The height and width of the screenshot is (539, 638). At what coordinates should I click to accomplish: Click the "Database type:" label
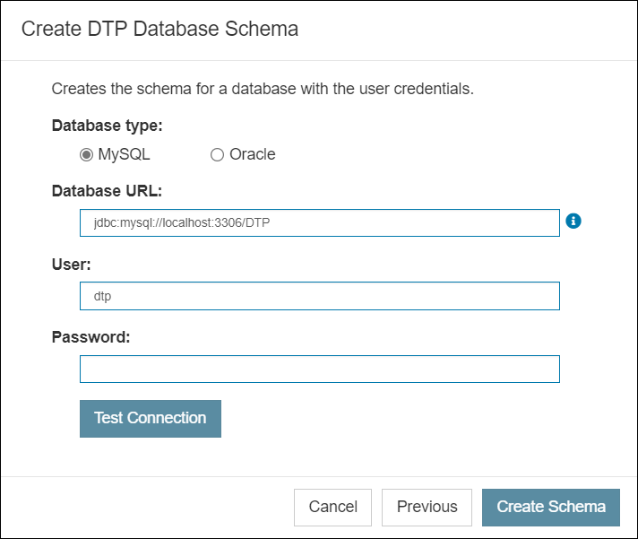click(x=107, y=126)
